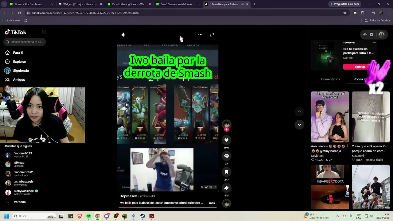Open Brave browser from the taskbar
393x221 pixels.
tap(80, 216)
